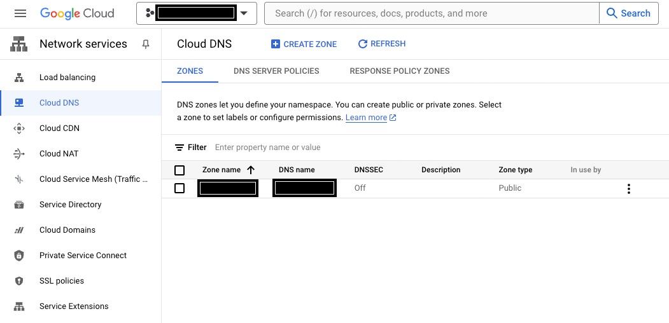
Task: Click the Create Zone button
Action: pos(304,44)
